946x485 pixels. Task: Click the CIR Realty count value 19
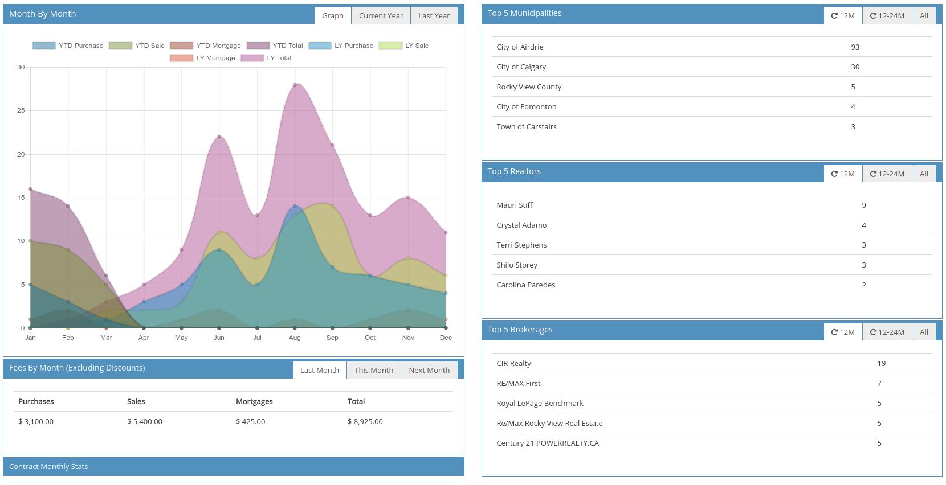(882, 363)
